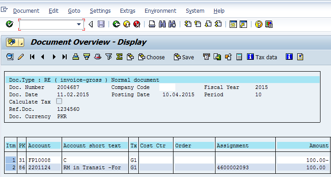331x177 pixels.
Task: Open the System menu
Action: [195, 11]
